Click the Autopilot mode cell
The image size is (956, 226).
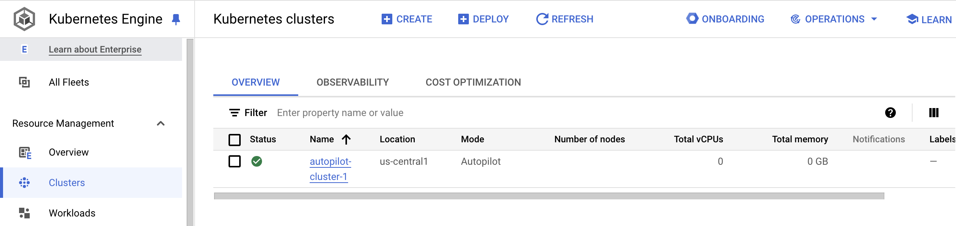pos(481,161)
